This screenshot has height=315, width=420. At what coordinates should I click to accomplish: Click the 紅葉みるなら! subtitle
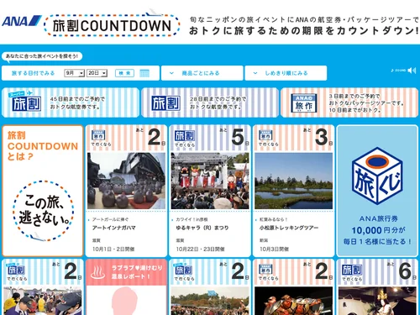(274, 219)
